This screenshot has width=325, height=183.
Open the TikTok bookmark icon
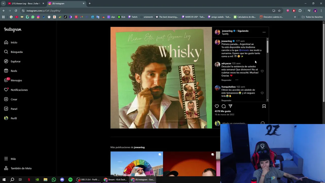tap(65, 17)
